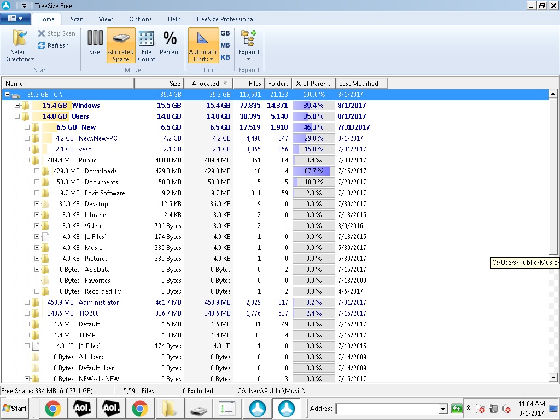Set unit to GB

pos(225,33)
